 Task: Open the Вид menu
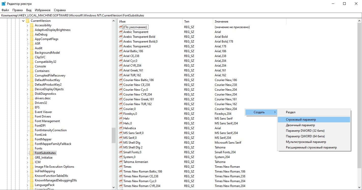pyautogui.click(x=29, y=10)
